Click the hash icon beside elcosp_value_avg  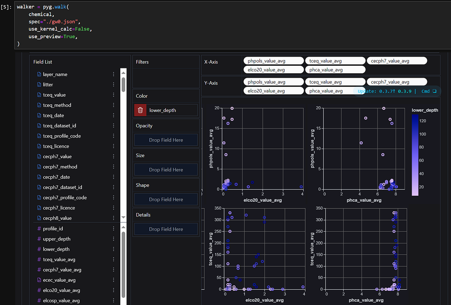pos(39,300)
